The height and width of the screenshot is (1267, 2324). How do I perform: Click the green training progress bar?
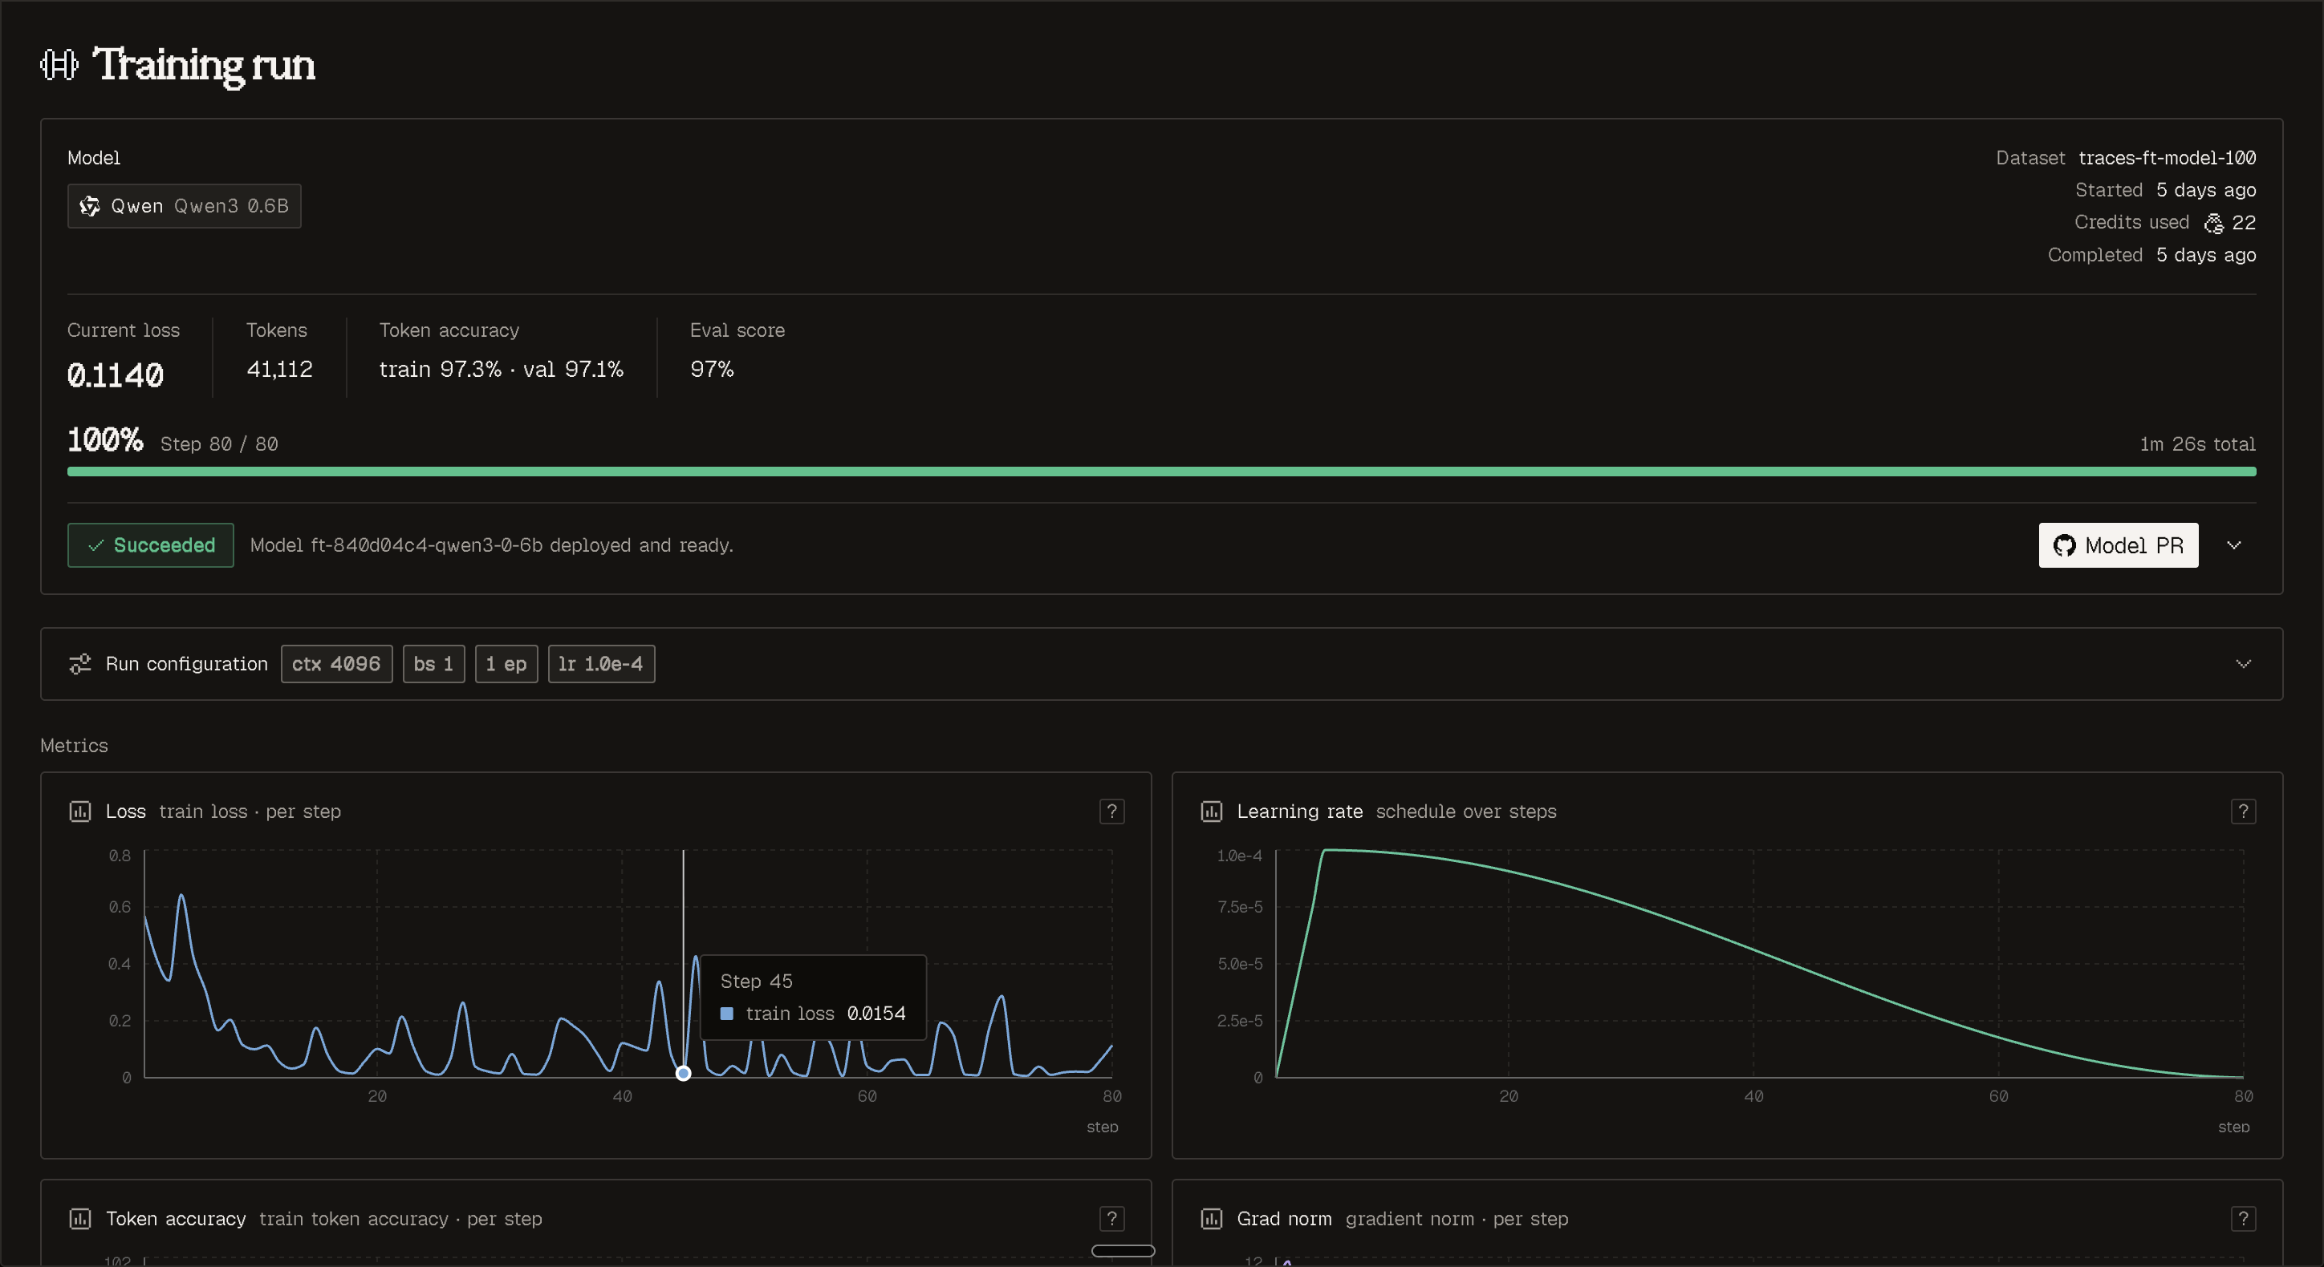point(1162,472)
